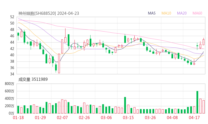Click the 02-26 date axis label
Screen dimensions: 208x124
84,118
